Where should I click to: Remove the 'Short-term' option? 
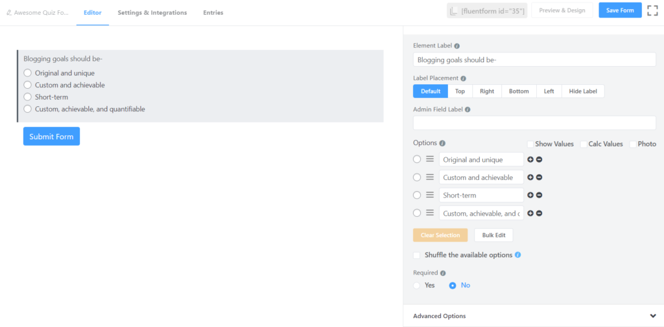[539, 195]
